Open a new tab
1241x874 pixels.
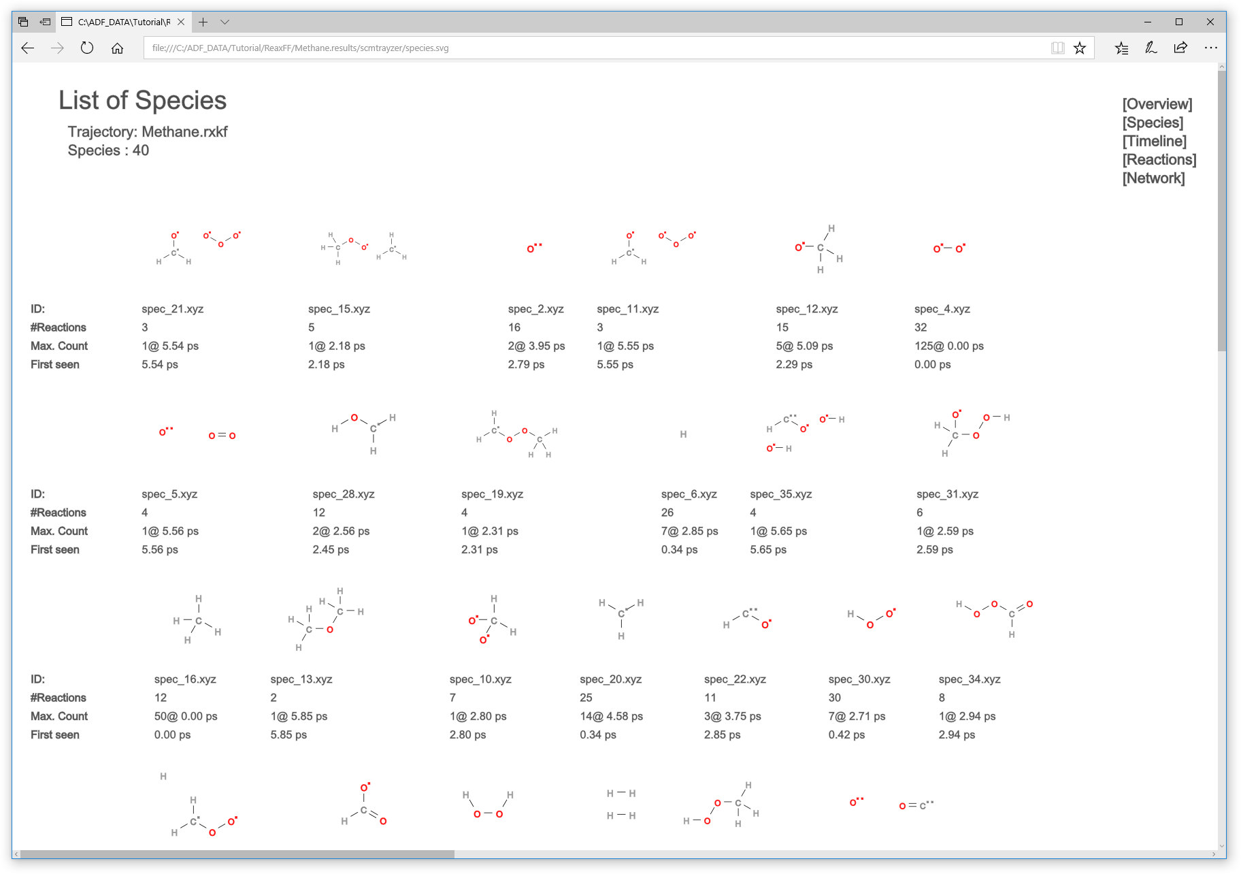[x=203, y=22]
